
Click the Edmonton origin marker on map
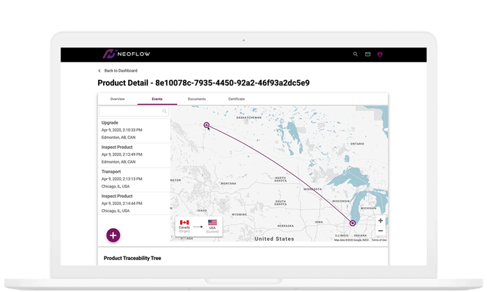pyautogui.click(x=207, y=125)
